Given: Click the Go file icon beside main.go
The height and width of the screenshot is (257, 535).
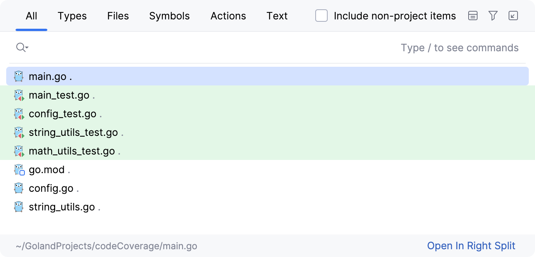Looking at the screenshot, I should coord(18,76).
